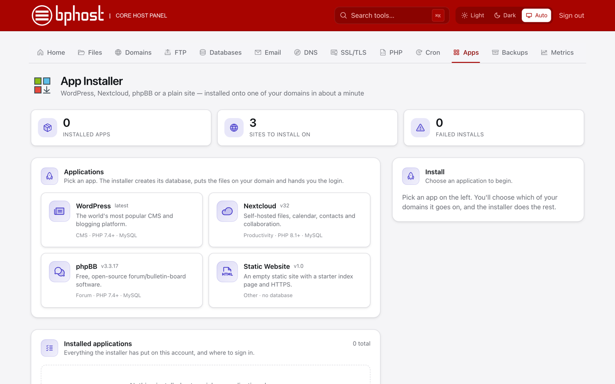Screen dimensions: 615x384
Task: Click the Nextcloud cloud icon
Action: (x=227, y=211)
